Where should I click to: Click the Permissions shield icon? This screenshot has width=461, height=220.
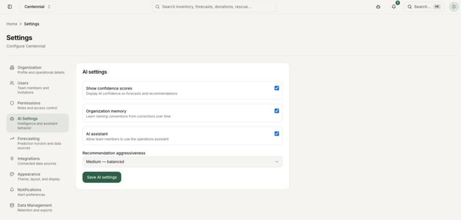pos(12,103)
